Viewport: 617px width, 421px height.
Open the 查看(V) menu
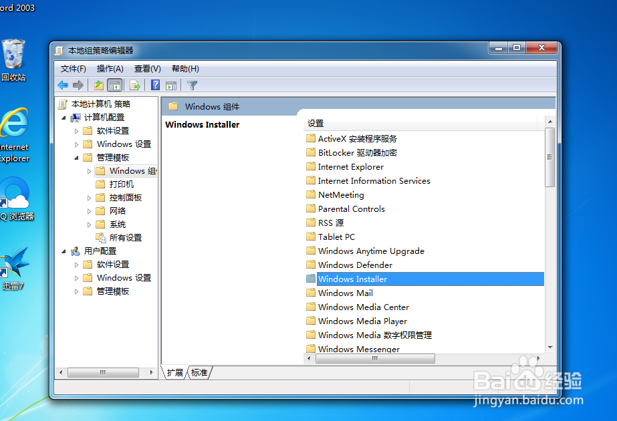coord(148,69)
